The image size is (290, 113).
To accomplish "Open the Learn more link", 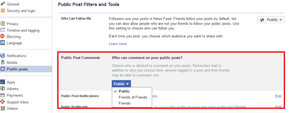I will (118, 44).
